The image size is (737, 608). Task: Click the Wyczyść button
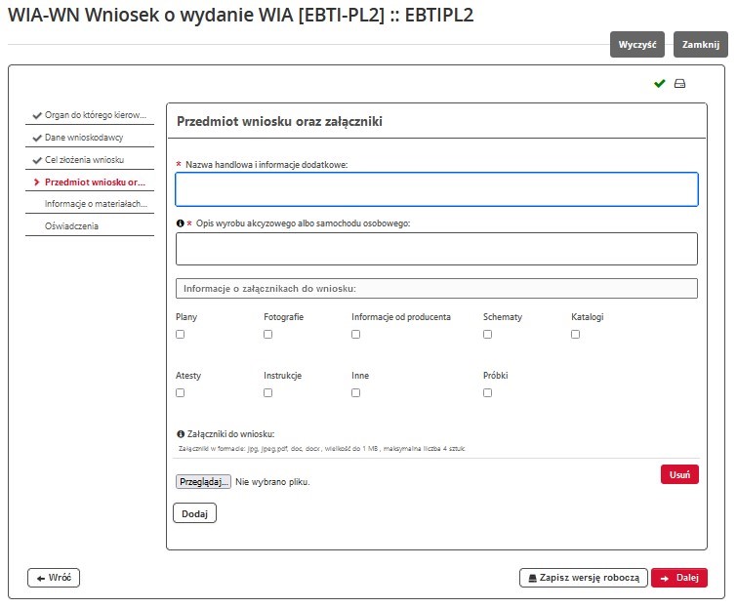point(636,45)
